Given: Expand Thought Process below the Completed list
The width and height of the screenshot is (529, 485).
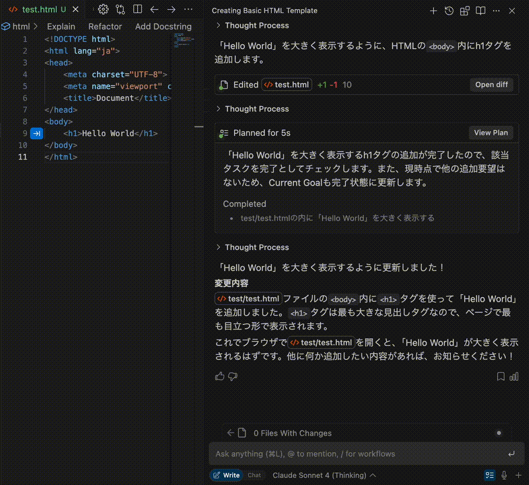Looking at the screenshot, I should 253,247.
